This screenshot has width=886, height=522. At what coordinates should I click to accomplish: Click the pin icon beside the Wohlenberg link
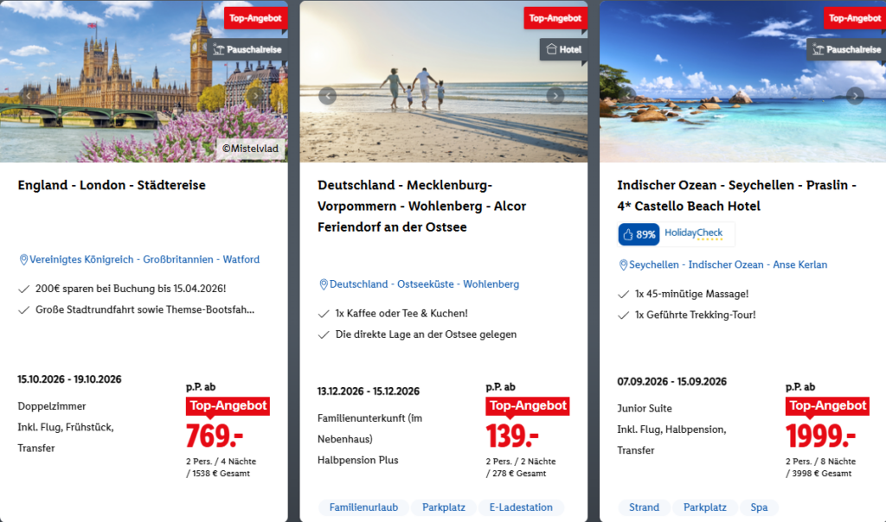(x=323, y=283)
